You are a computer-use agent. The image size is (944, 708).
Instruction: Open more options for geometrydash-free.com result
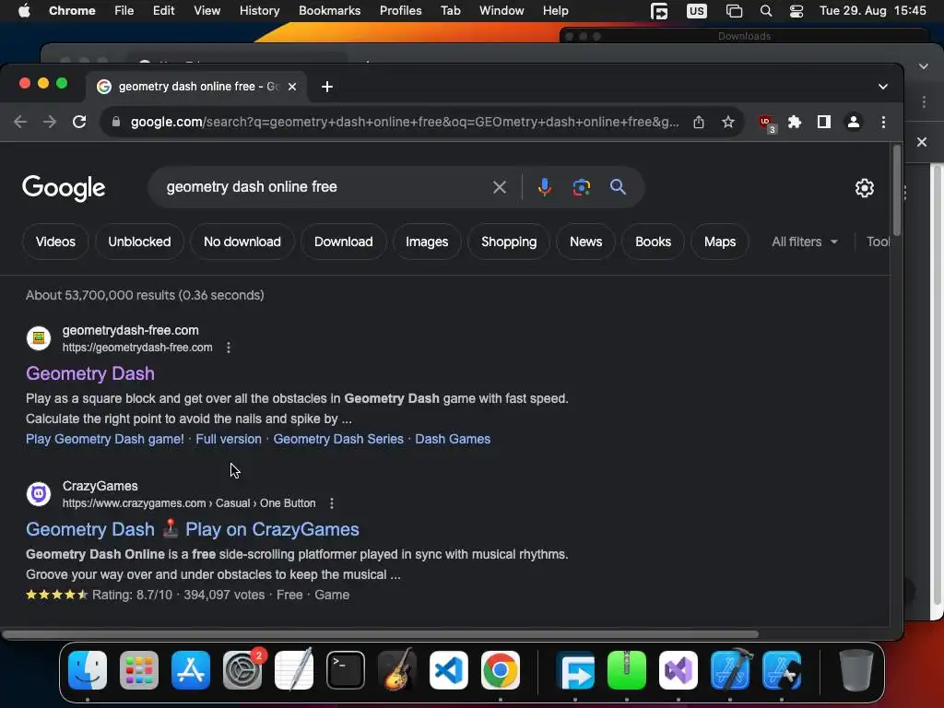point(229,348)
